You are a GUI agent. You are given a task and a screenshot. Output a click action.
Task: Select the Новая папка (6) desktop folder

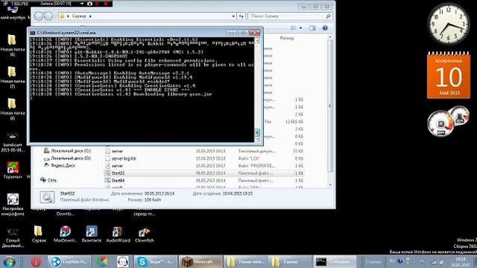tap(13, 45)
